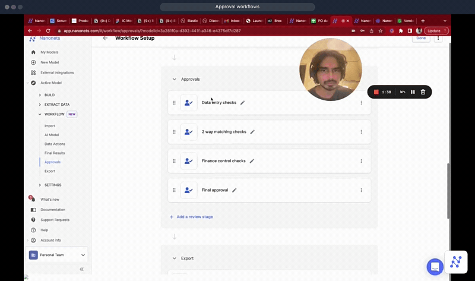475x281 pixels.
Task: Collapse the Approvals section
Action: click(175, 79)
